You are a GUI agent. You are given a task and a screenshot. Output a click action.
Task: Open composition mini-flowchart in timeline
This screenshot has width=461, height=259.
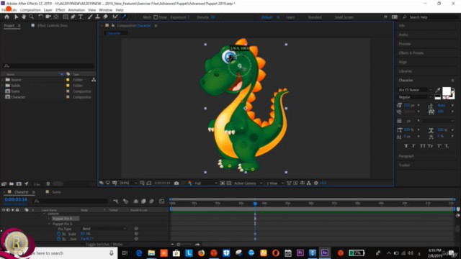coord(115,201)
